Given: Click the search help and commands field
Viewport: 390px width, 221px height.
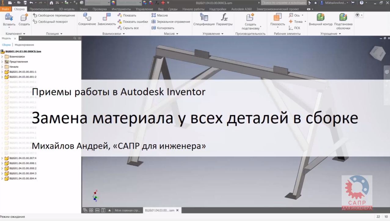Looking at the screenshot, I should [284, 3].
